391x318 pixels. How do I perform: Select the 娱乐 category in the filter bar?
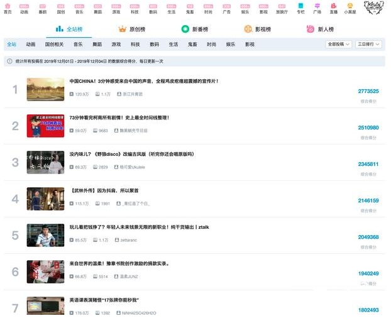click(x=231, y=45)
